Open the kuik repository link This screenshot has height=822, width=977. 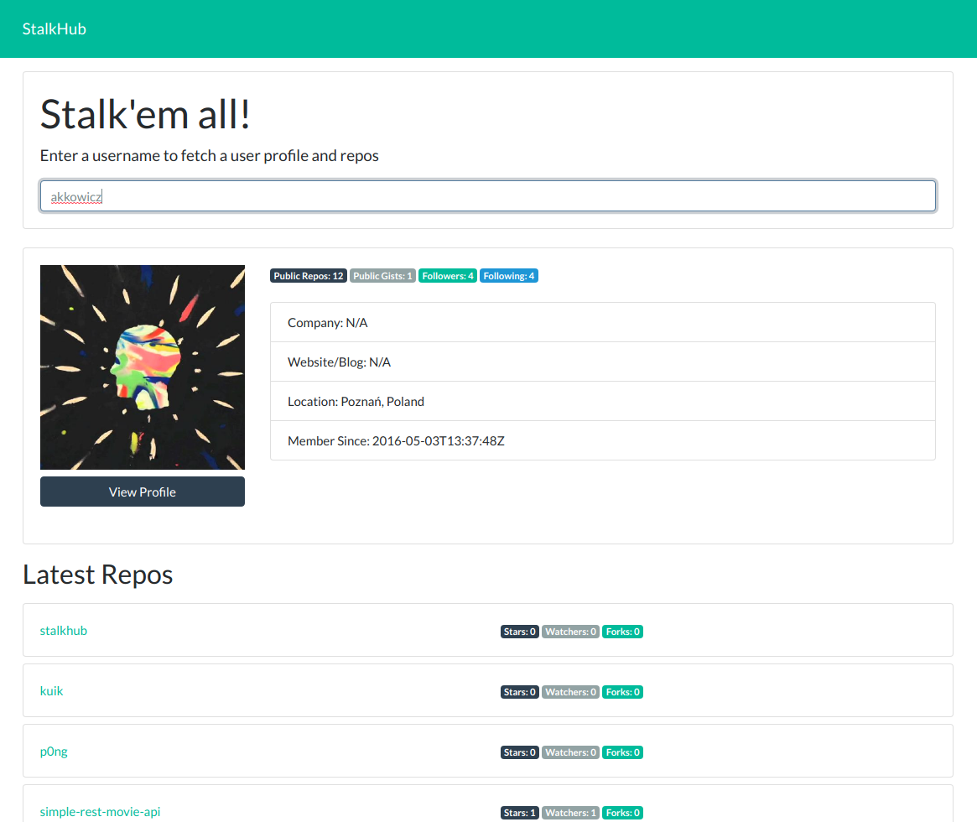coord(52,691)
